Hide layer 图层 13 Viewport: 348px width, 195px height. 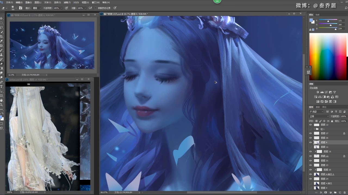click(310, 125)
